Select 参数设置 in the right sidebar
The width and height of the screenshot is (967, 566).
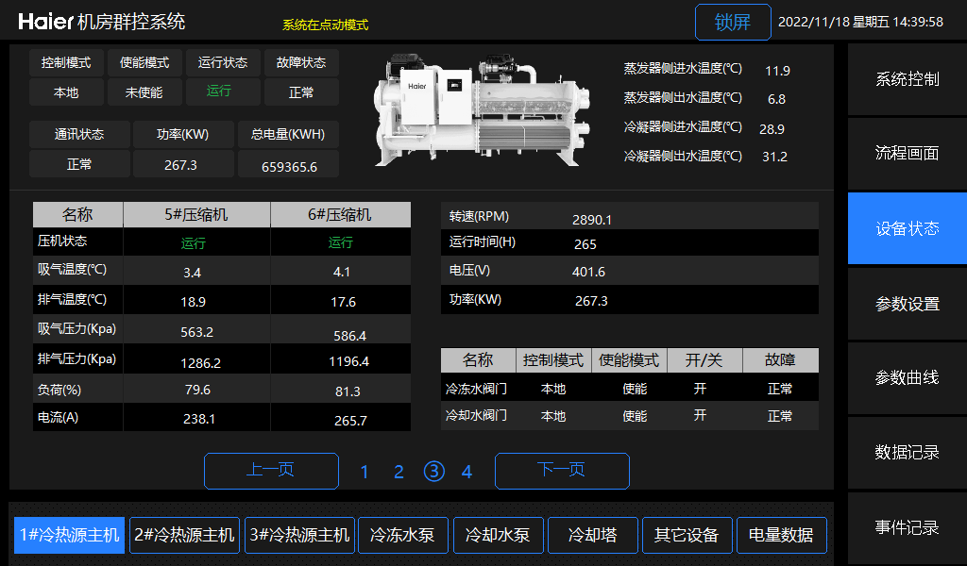[x=907, y=304]
